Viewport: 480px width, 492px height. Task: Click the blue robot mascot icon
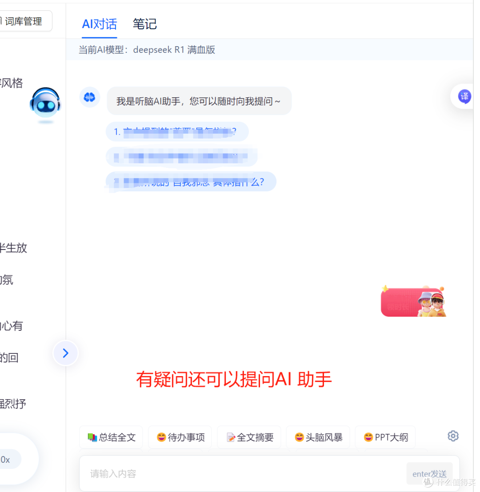tap(45, 103)
